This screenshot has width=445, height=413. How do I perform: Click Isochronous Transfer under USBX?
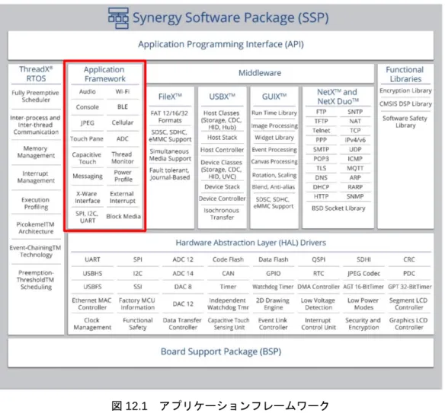[x=222, y=214]
